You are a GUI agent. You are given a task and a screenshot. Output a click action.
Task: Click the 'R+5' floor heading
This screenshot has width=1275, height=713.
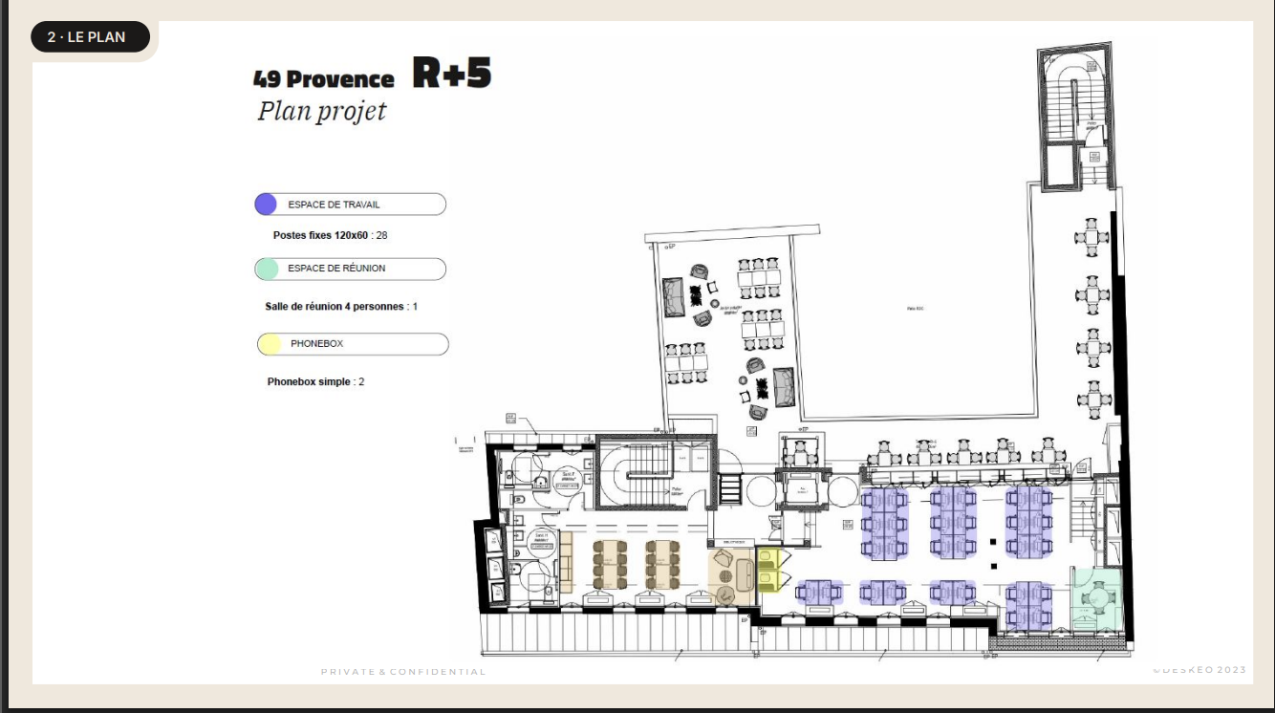[452, 74]
